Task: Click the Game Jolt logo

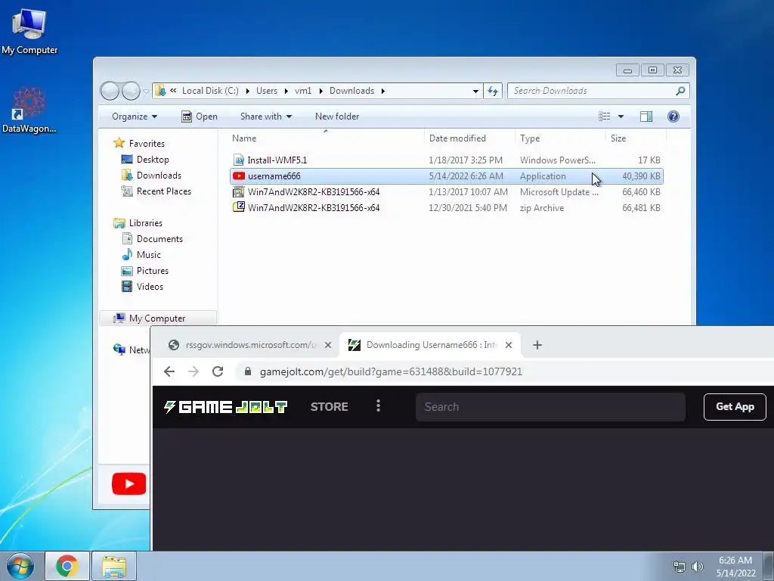Action: tap(225, 407)
